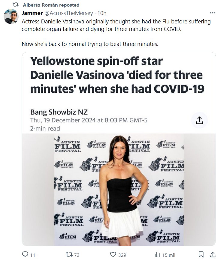Screen dimensions: 221x261
Task: Click the reply count of 11
Action: [x=32, y=255]
